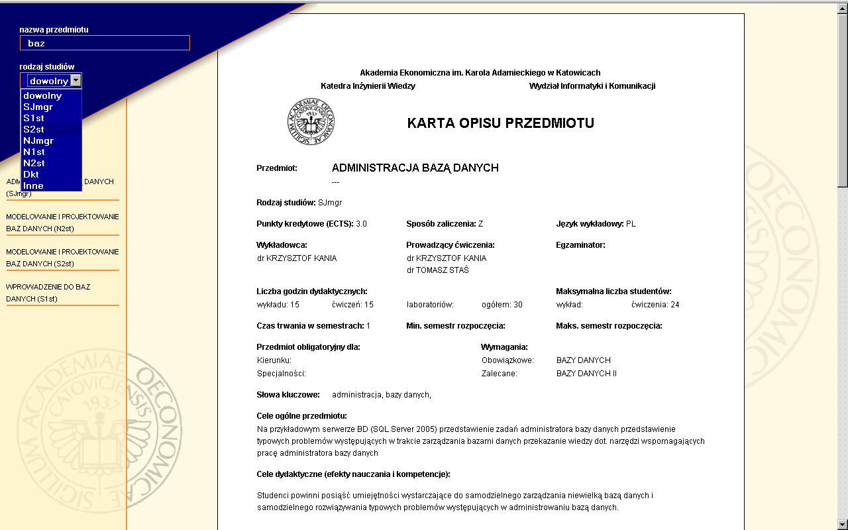The height and width of the screenshot is (530, 848).
Task: Select 'Dkt' study type option
Action: 52,174
